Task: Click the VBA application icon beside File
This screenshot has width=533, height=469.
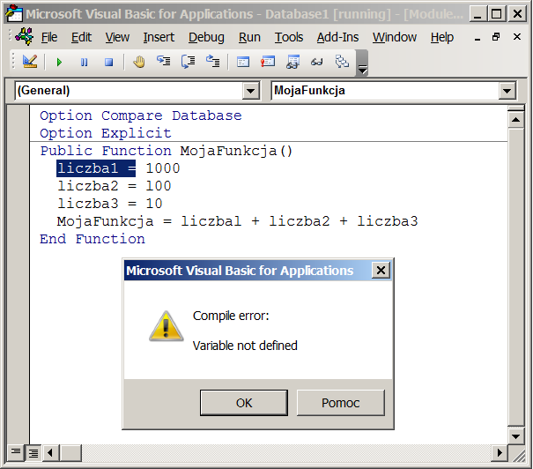Action: click(x=25, y=36)
